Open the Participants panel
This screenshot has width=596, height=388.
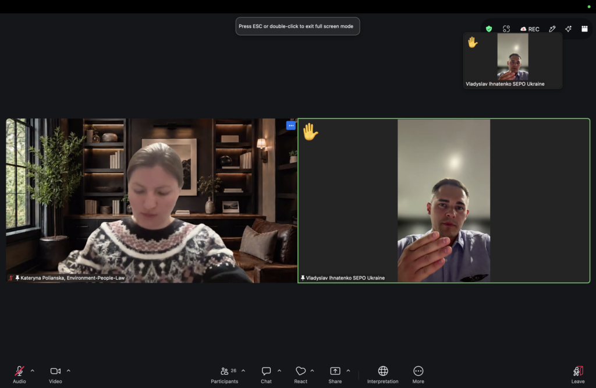pyautogui.click(x=225, y=375)
